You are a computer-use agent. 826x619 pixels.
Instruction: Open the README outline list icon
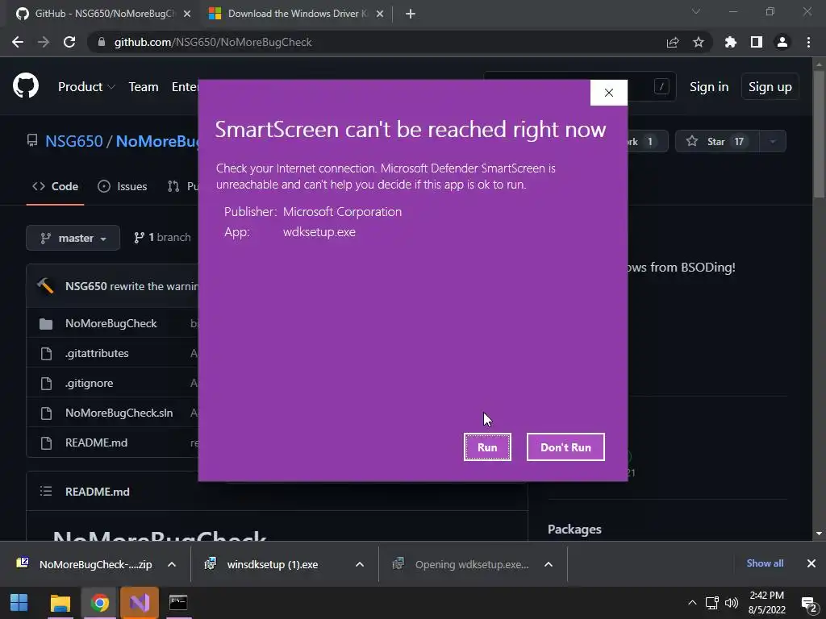[46, 491]
